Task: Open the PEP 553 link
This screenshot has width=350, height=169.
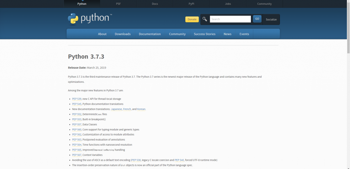Action: tap(77, 119)
